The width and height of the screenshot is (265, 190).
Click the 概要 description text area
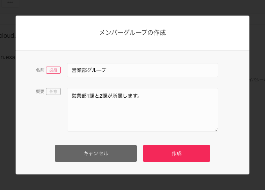tap(142, 109)
